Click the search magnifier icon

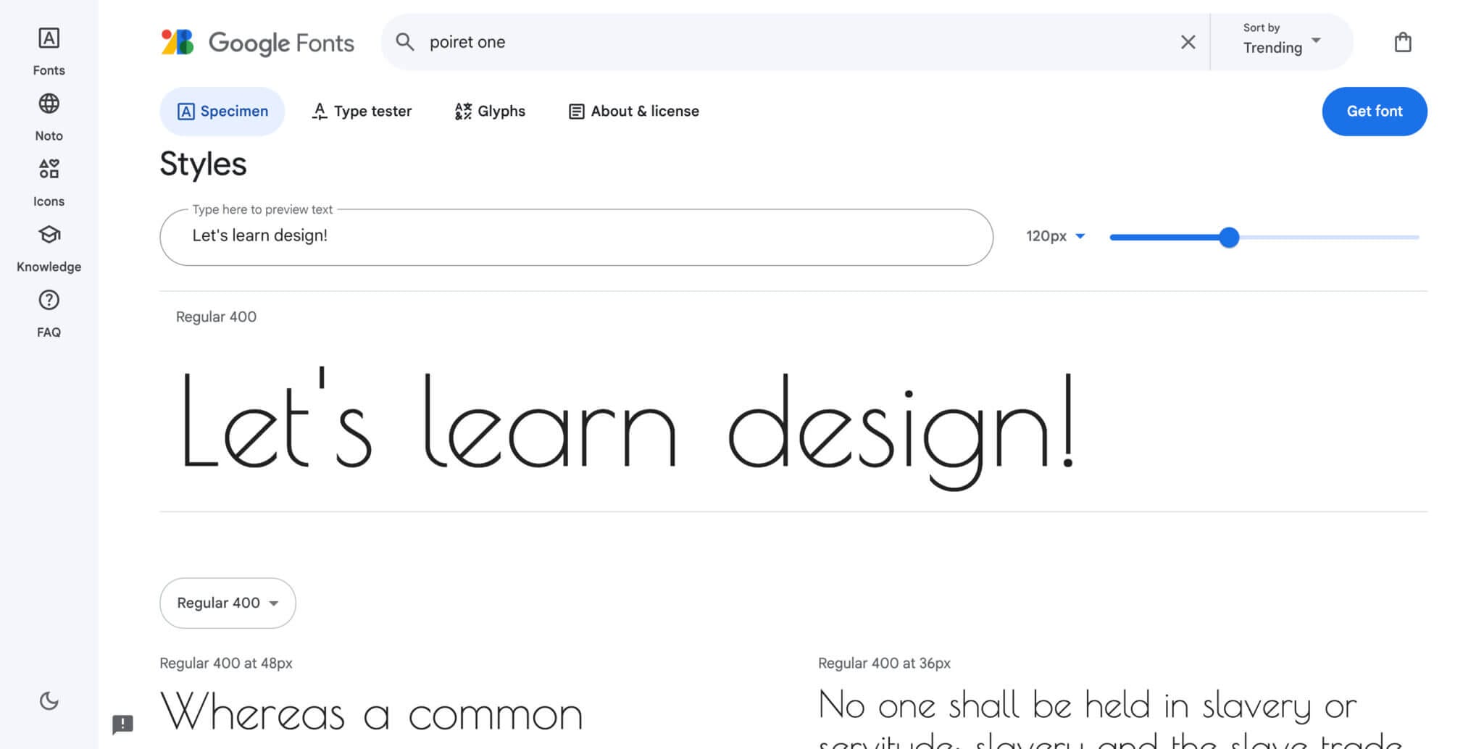pyautogui.click(x=405, y=43)
